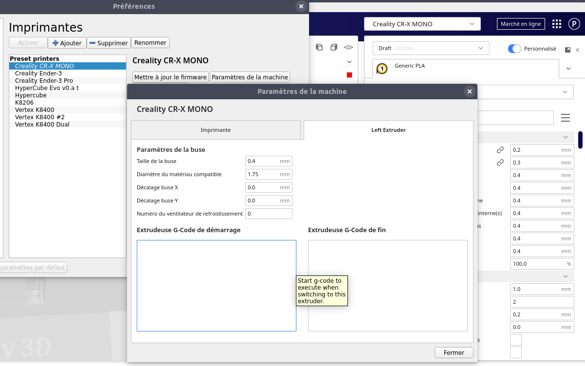Click Mettre à jour le firmware

(x=170, y=77)
